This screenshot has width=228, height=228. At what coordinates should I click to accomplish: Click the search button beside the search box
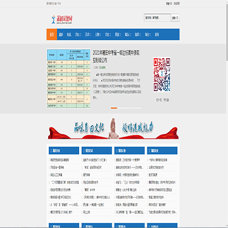[175, 18]
